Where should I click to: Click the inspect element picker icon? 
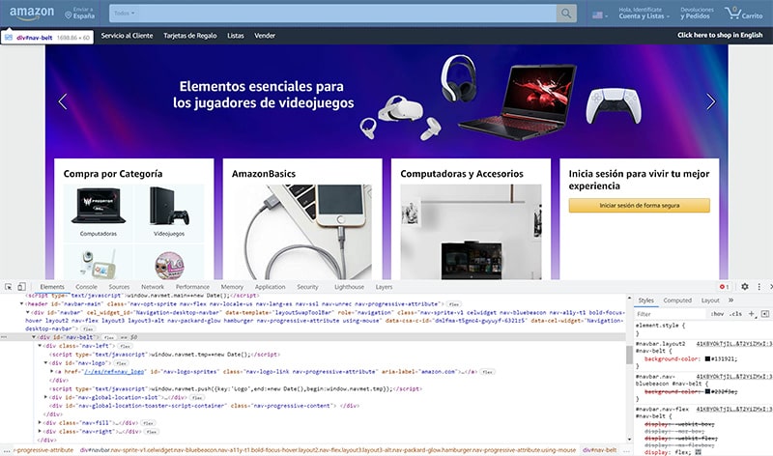[x=8, y=287]
